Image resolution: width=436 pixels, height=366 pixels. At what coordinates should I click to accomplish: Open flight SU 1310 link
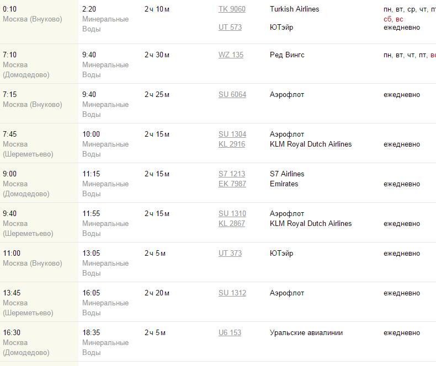(232, 213)
